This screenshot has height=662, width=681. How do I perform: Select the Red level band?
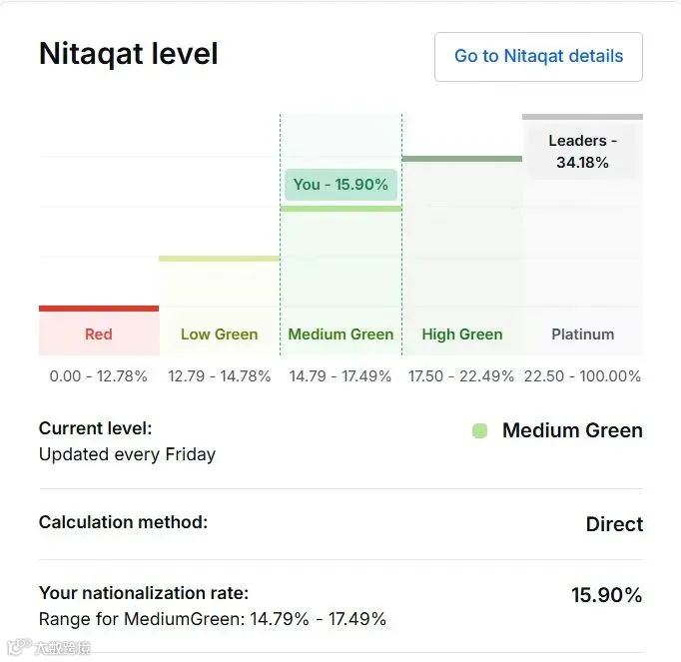tap(99, 334)
